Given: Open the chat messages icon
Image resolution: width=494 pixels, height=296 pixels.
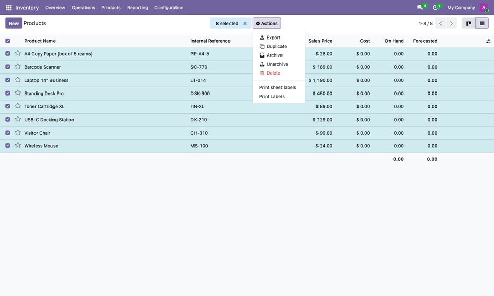Looking at the screenshot, I should [x=420, y=7].
